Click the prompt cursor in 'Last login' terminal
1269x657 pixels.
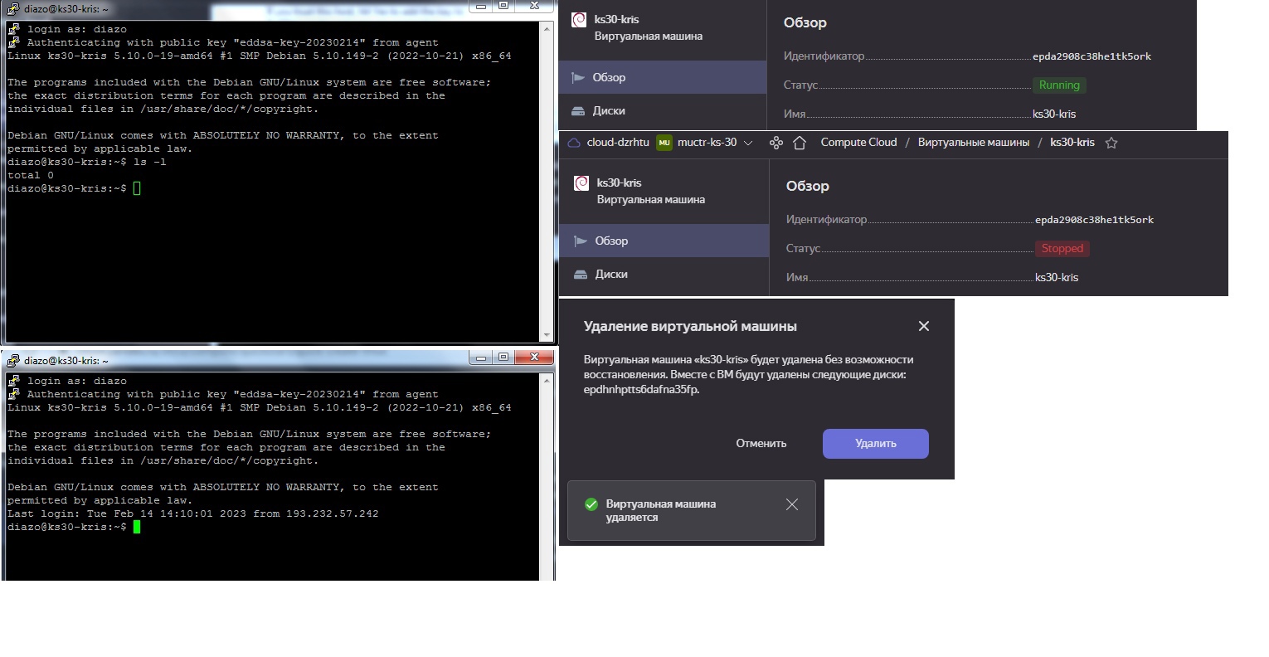point(137,528)
